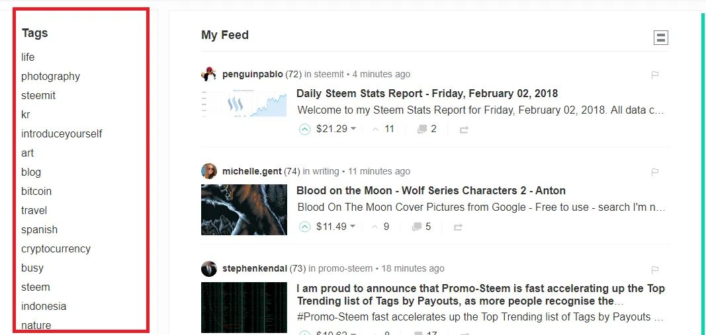
Task: Expand the $21.29 payout dropdown
Action: click(x=353, y=129)
